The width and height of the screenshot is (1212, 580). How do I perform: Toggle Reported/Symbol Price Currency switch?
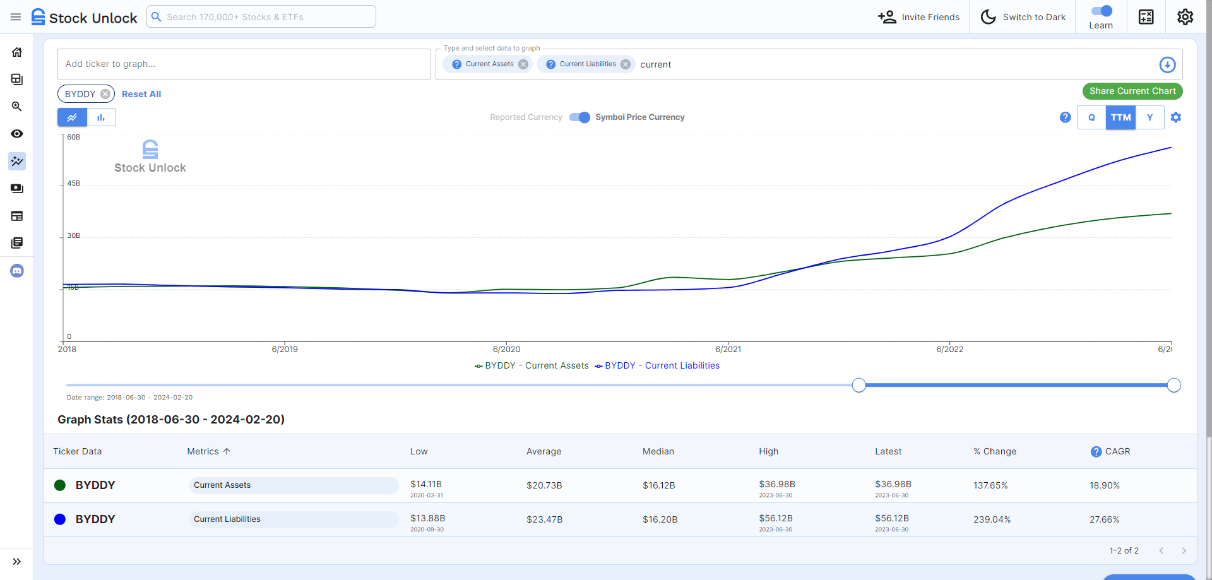pos(579,117)
